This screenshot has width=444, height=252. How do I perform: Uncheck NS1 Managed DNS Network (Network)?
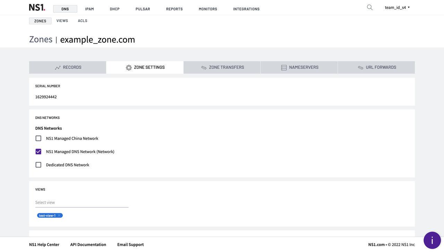39,152
